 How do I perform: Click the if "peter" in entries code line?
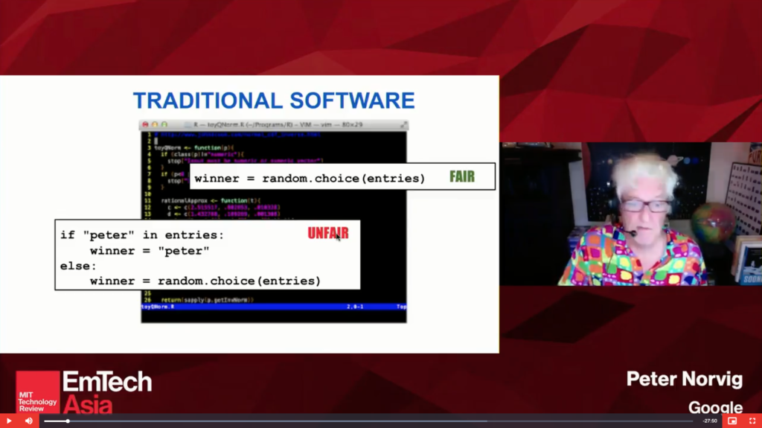(x=141, y=235)
